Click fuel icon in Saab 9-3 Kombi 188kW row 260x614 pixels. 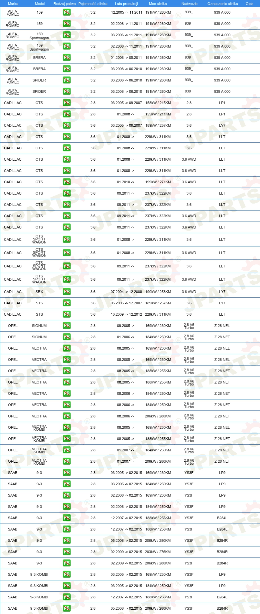click(66, 597)
